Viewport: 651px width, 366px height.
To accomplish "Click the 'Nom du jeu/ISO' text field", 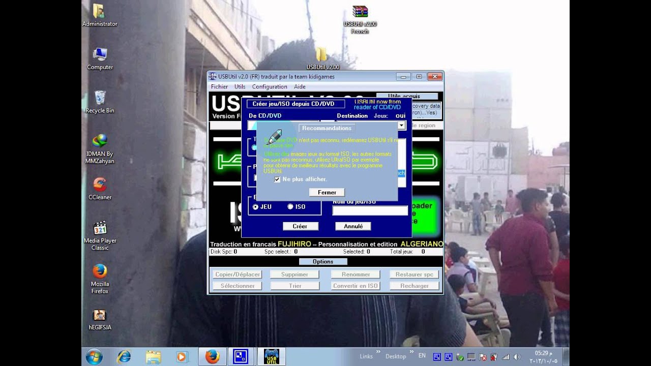I will [x=370, y=210].
